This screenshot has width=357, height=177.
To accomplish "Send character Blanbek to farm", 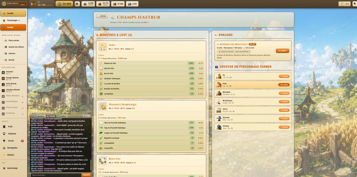I will [x=284, y=93].
